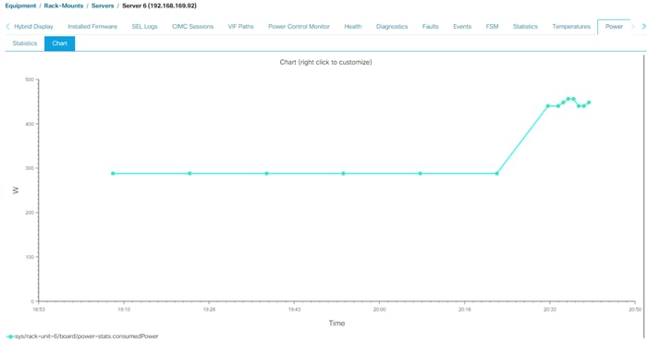648x343 pixels.
Task: Switch to the Temperatures tab
Action: (x=571, y=27)
